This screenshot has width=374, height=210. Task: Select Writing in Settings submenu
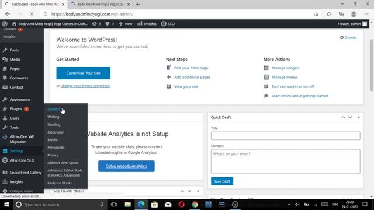[x=53, y=117]
